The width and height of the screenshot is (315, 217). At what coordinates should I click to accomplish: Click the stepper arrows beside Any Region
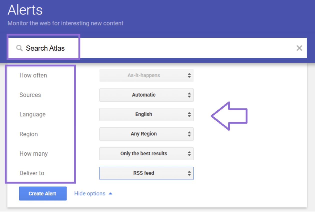(189, 134)
